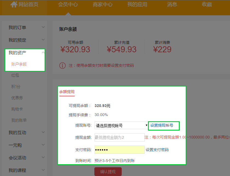The image size is (230, 176).
Task: Click the home icon beside 网站首页
Action: [14, 5]
